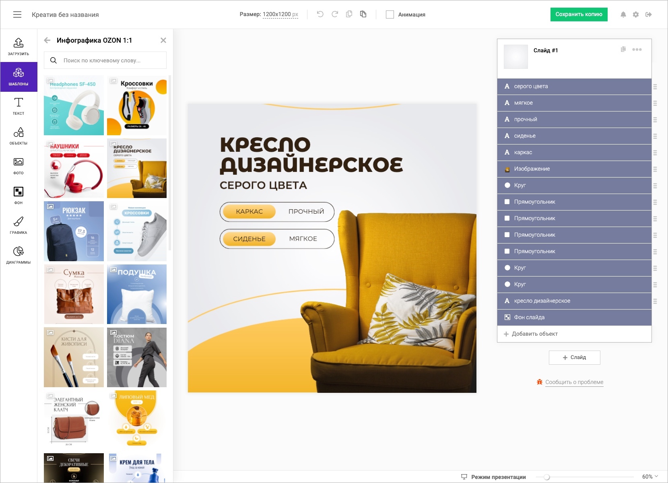Click the redo arrow icon

click(335, 14)
